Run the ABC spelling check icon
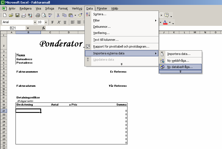 point(50,15)
